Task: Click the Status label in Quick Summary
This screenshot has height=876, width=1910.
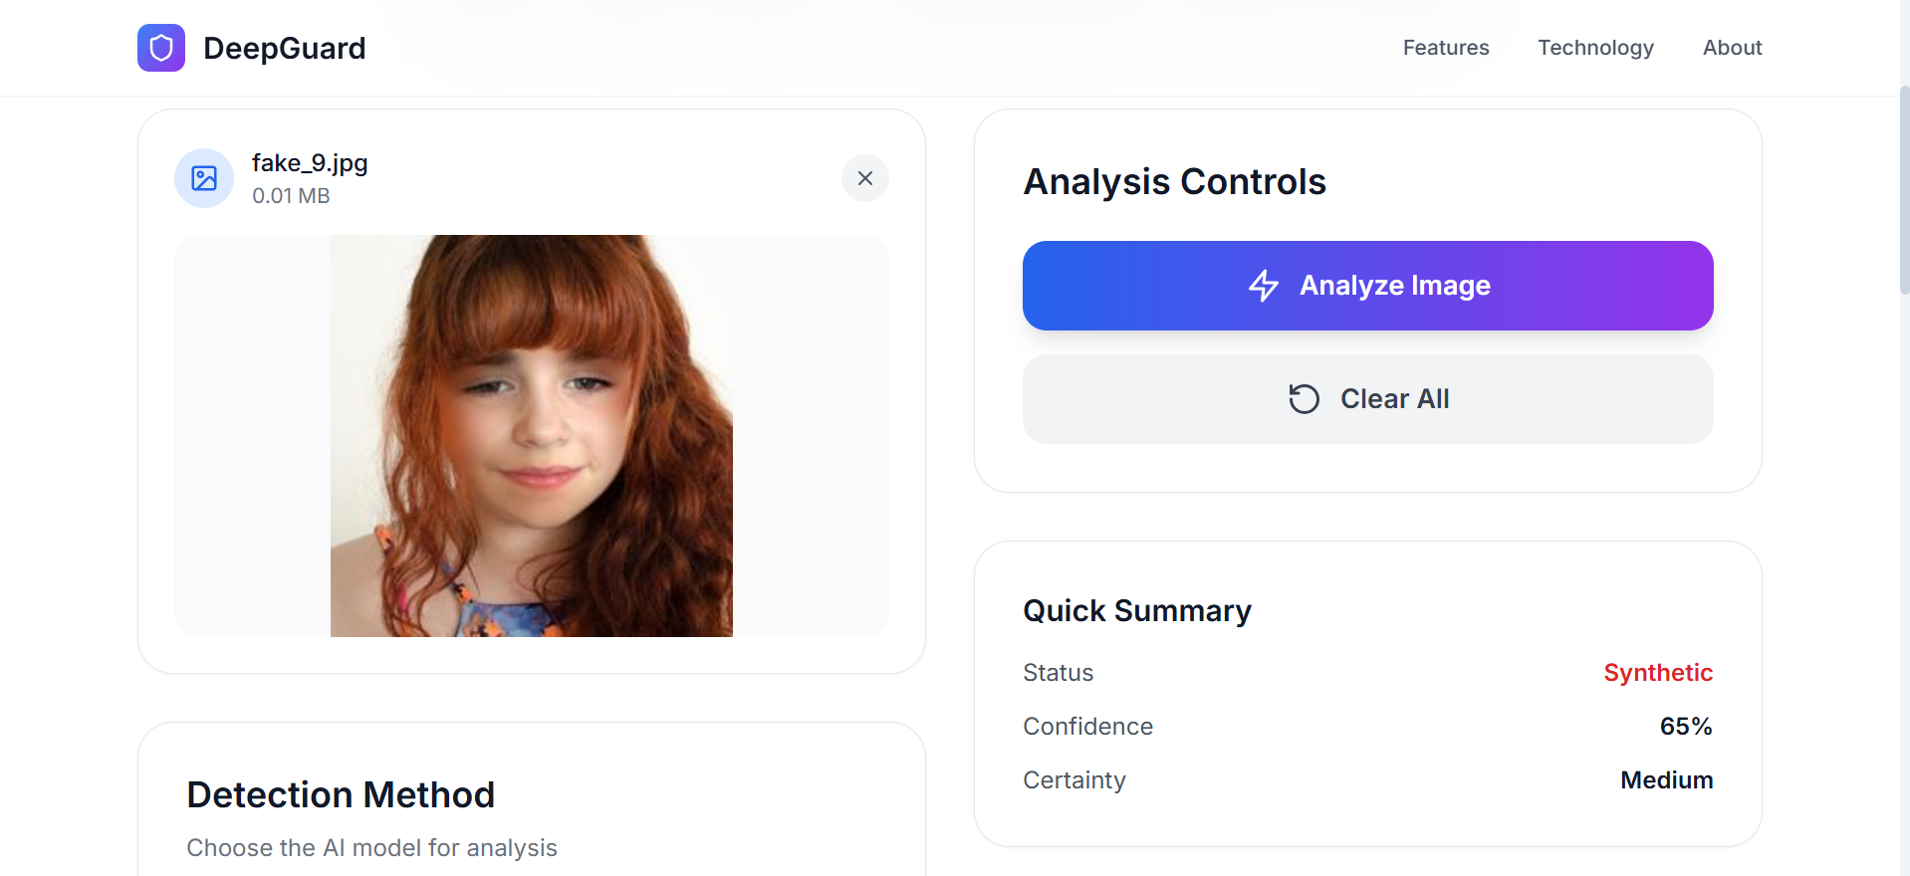Action: [1058, 673]
